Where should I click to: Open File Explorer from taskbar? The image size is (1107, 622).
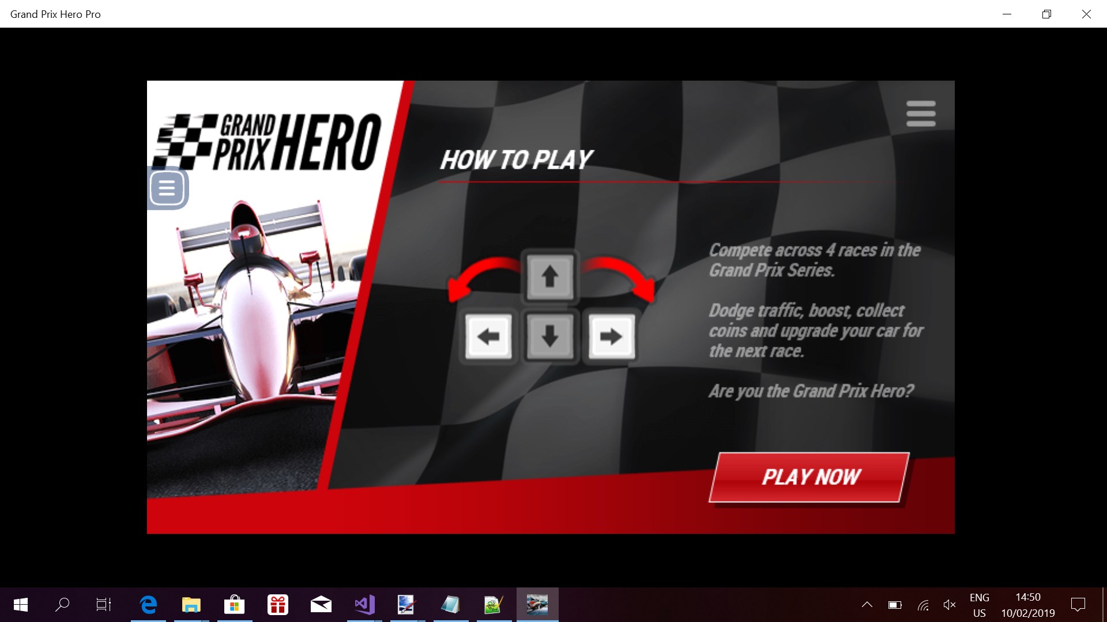[191, 605]
